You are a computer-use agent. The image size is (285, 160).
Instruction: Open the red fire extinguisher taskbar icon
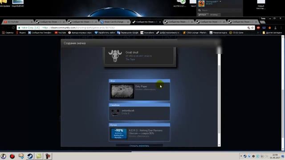point(48,156)
